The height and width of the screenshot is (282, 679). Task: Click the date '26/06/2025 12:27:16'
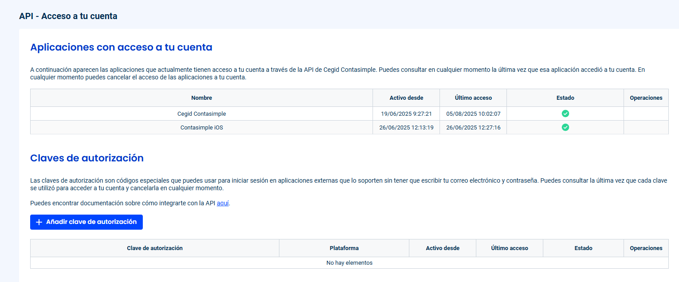pyautogui.click(x=473, y=128)
